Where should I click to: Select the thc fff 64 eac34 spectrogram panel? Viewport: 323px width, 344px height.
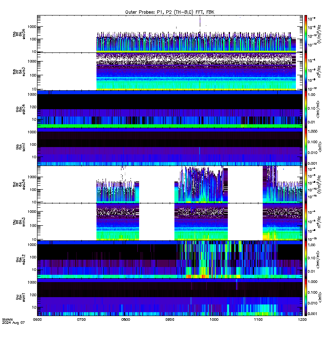[x=170, y=184]
